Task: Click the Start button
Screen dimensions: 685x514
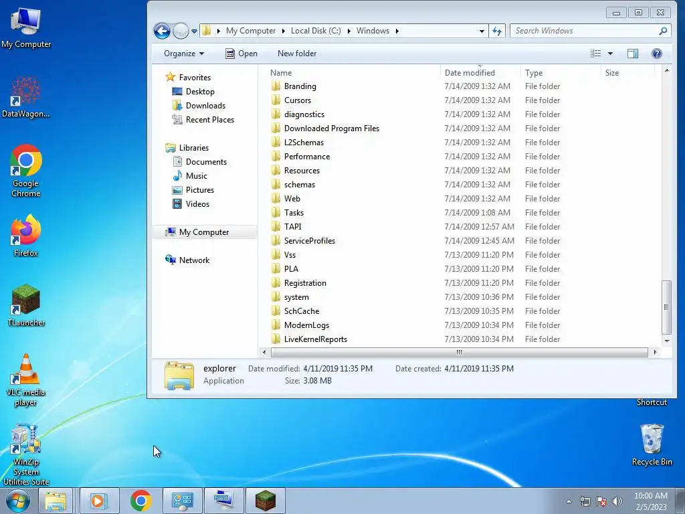Action: coord(18,501)
